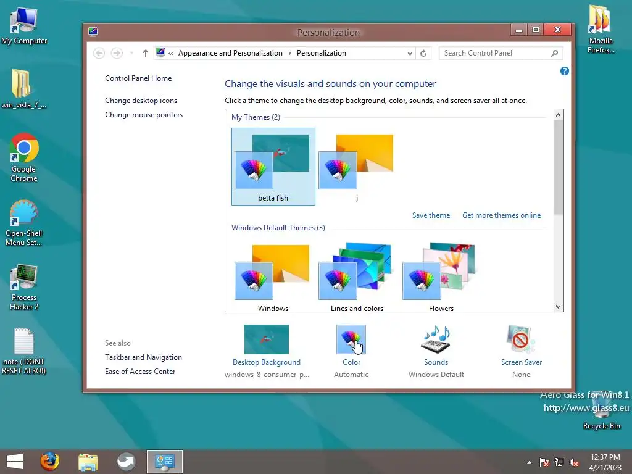Open the recent locations dropdown arrow
This screenshot has width=632, height=474.
[x=131, y=53]
